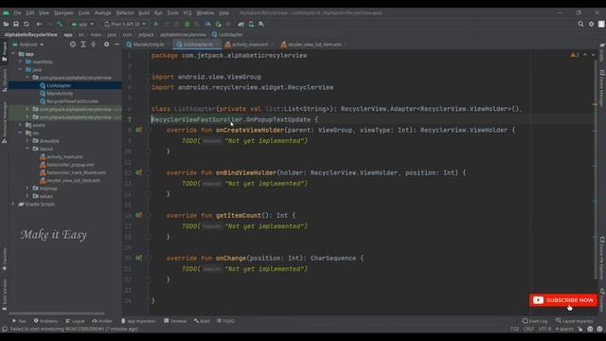The image size is (606, 341).
Task: Open the Run tool window button
Action: click(x=19, y=321)
